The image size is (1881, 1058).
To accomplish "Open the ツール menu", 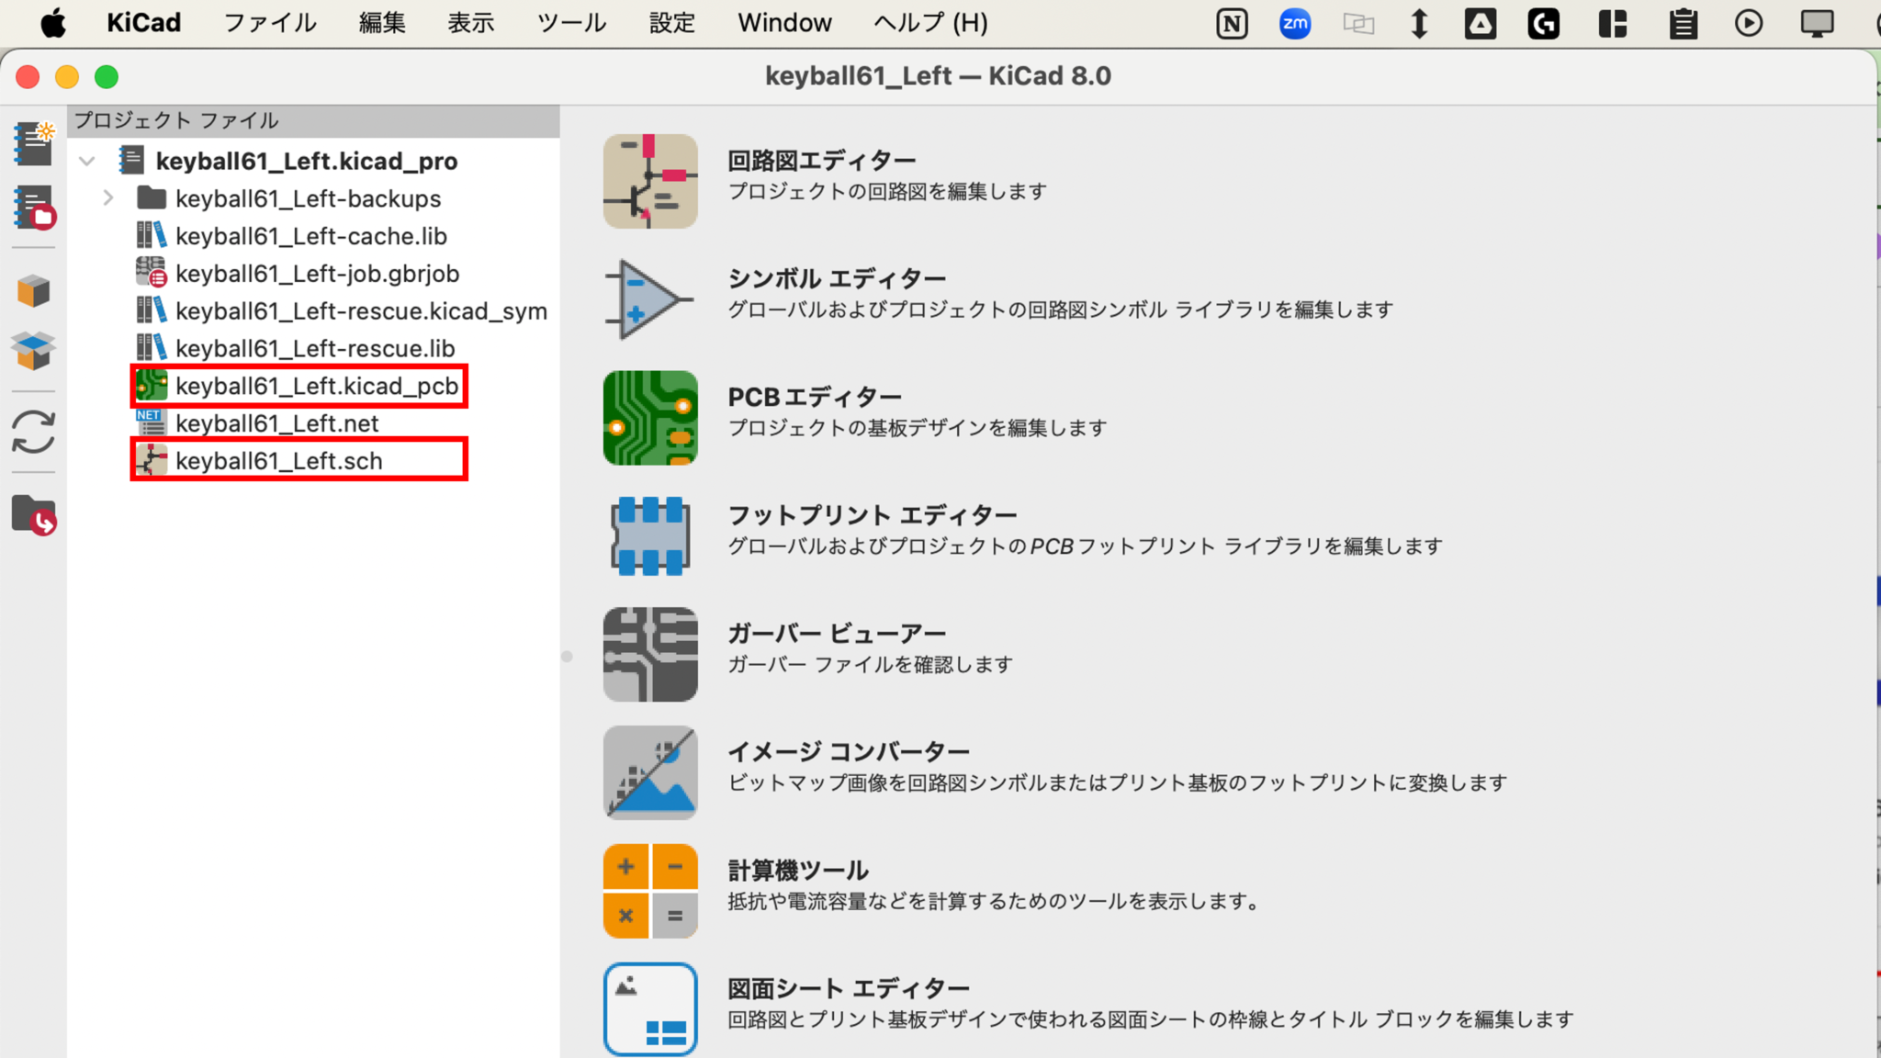I will (570, 23).
